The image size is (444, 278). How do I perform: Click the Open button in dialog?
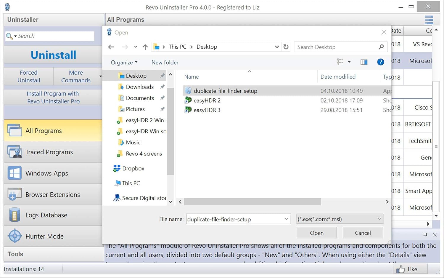(x=317, y=233)
